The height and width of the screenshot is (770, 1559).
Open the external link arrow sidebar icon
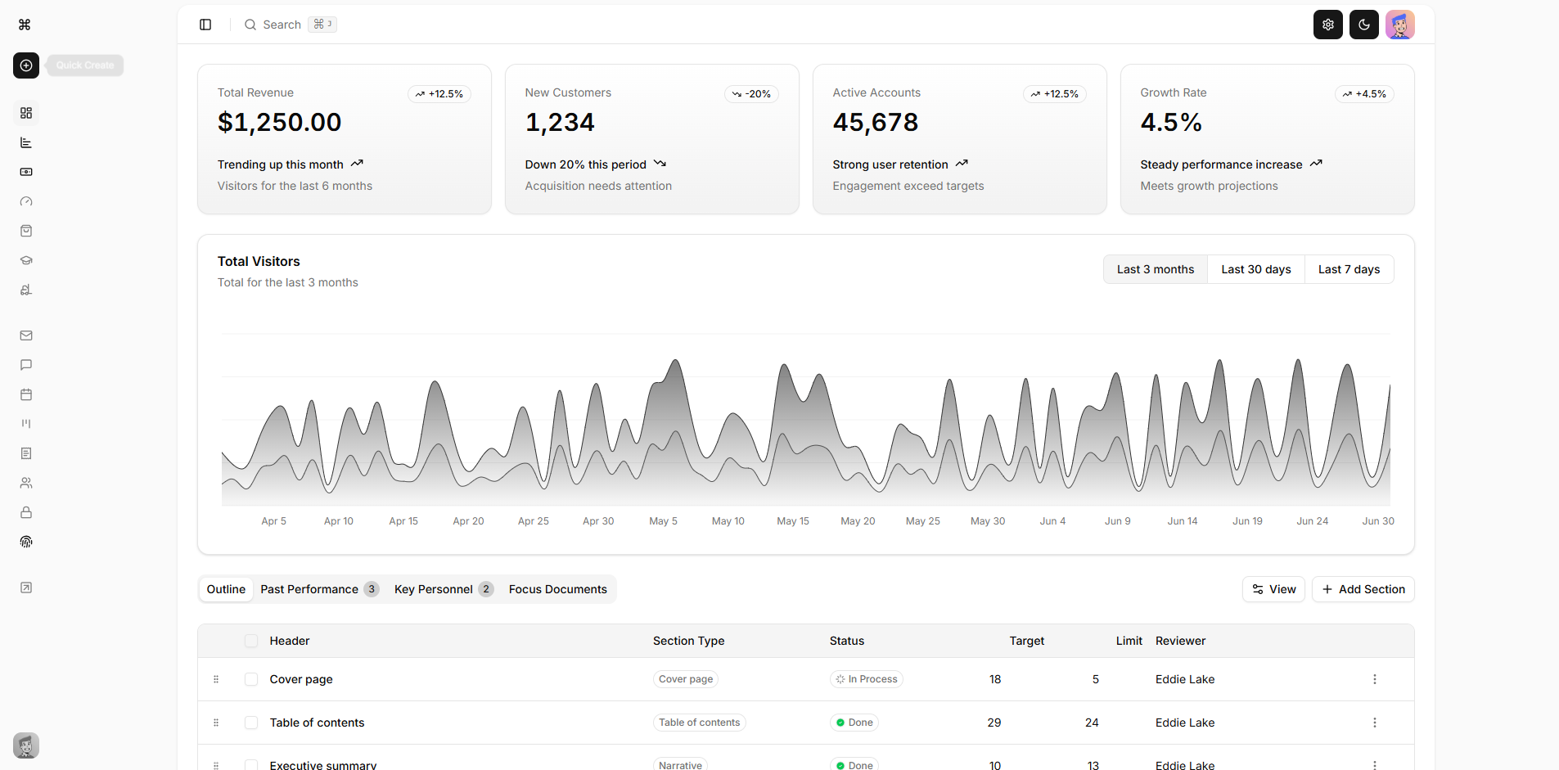[26, 588]
